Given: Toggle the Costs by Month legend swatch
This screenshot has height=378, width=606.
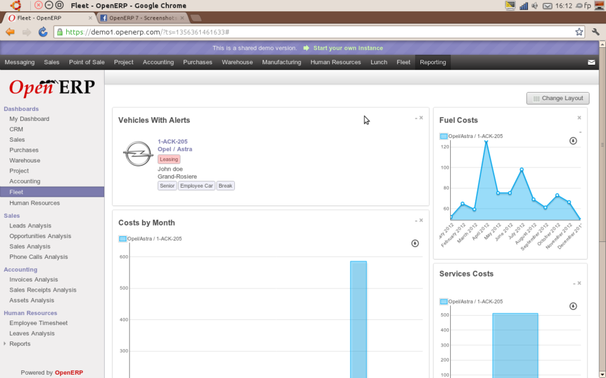Looking at the screenshot, I should point(122,239).
